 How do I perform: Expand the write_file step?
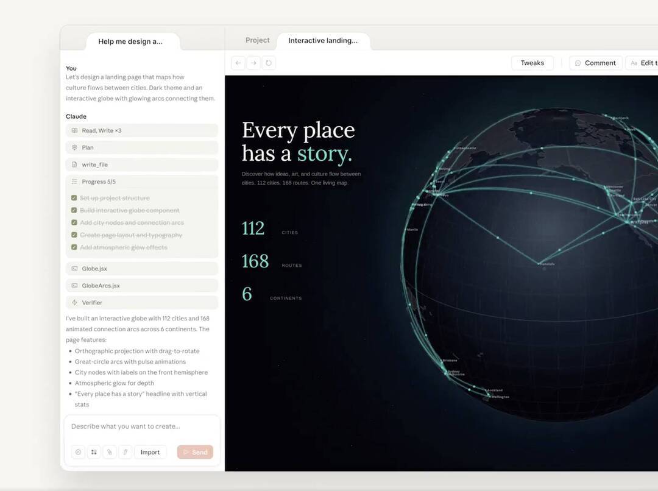pyautogui.click(x=142, y=164)
